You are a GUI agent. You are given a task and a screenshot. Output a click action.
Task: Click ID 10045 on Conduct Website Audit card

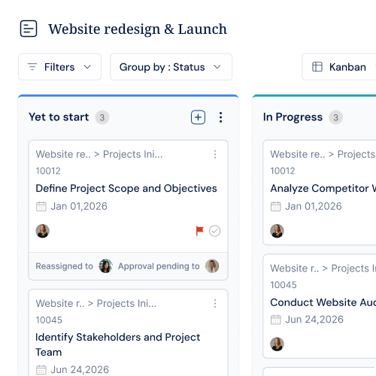[x=284, y=285]
